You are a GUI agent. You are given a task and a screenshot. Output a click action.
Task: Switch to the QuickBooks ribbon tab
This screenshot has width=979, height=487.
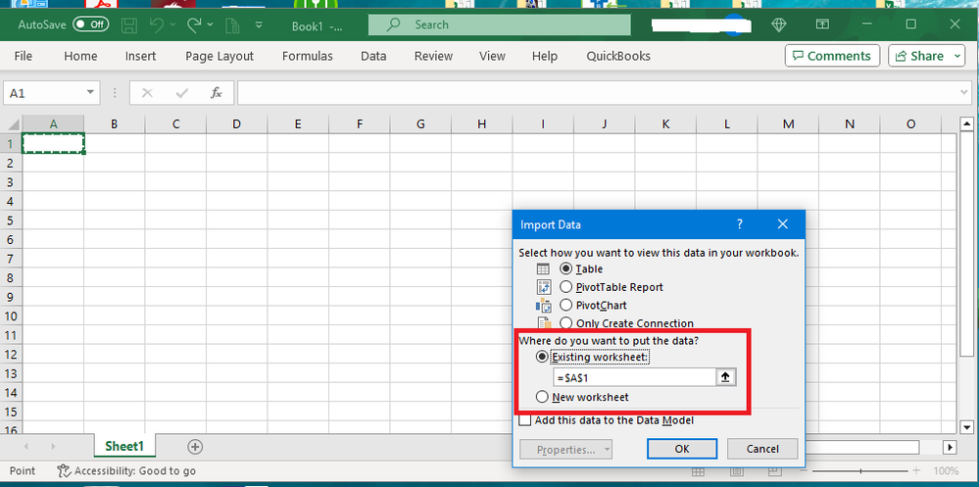coord(618,56)
